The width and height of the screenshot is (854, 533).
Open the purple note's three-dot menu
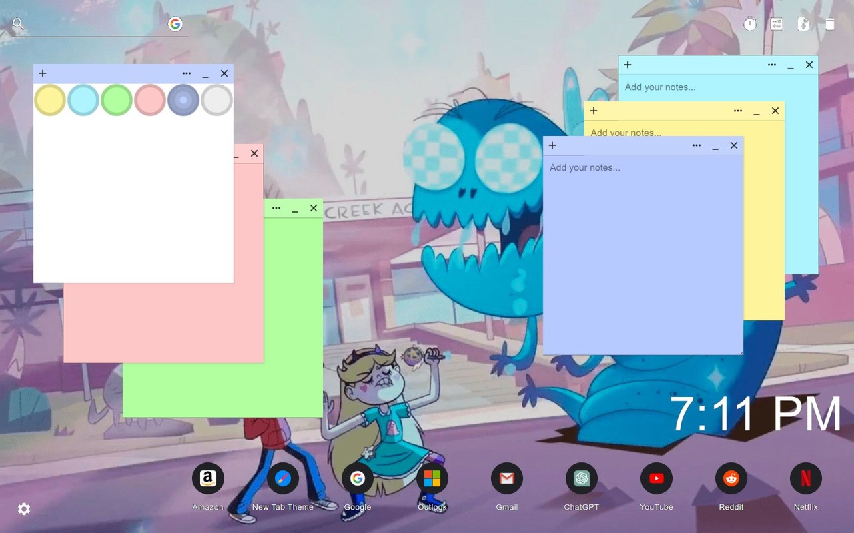tap(697, 145)
